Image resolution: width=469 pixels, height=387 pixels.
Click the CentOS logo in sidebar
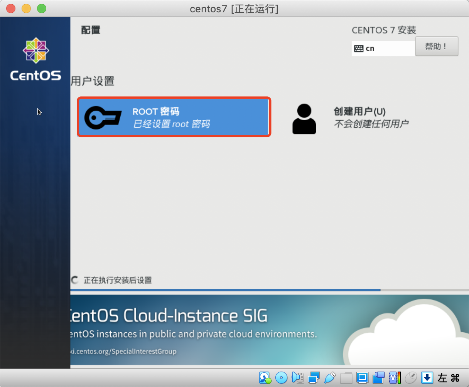click(35, 59)
